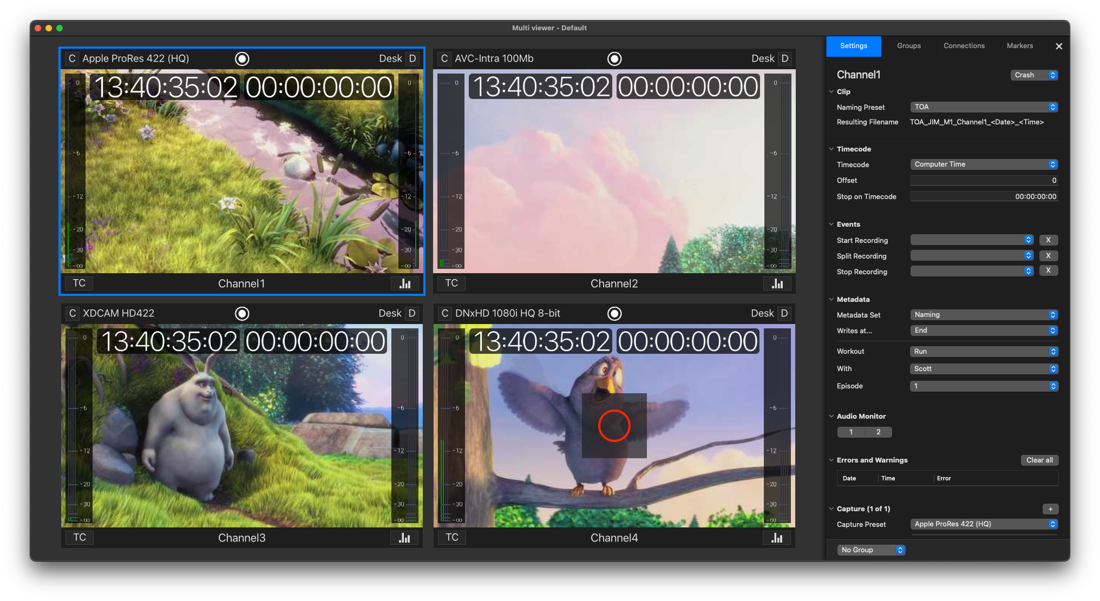Open the No Group dropdown
Viewport: 1100px width, 601px height.
pos(870,550)
